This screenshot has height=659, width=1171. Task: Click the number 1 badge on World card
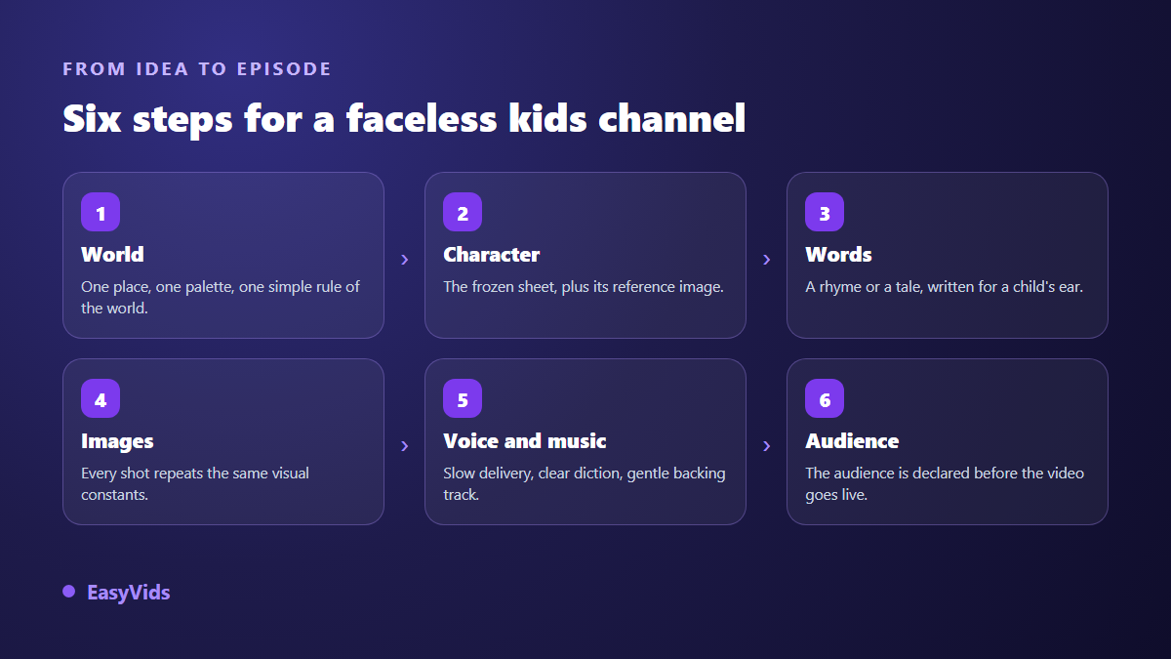pyautogui.click(x=101, y=212)
